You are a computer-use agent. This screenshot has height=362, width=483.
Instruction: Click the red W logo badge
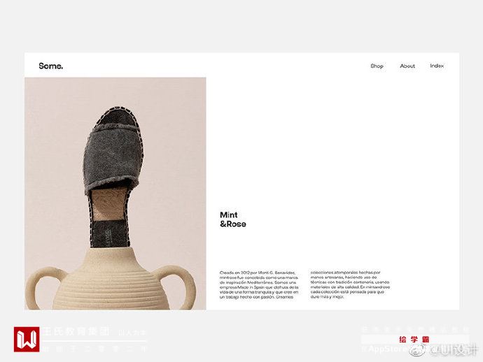pos(27,339)
